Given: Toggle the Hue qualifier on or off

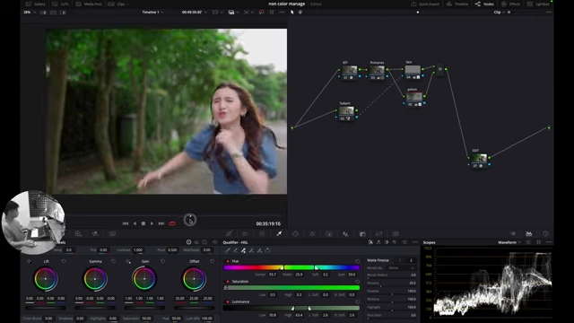Looking at the screenshot, I should [228, 261].
